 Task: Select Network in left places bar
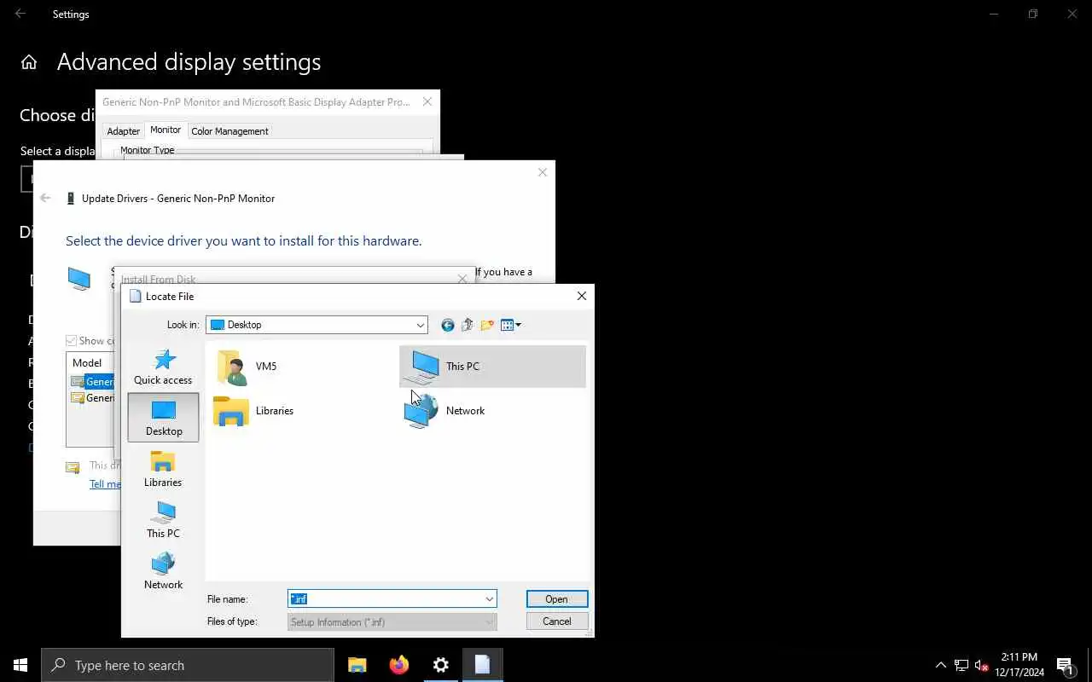163,571
